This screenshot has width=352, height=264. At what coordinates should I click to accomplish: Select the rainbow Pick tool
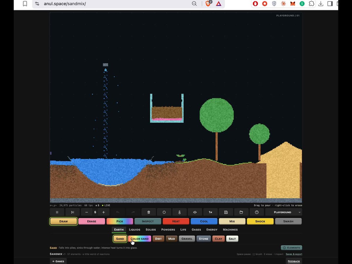click(x=120, y=221)
